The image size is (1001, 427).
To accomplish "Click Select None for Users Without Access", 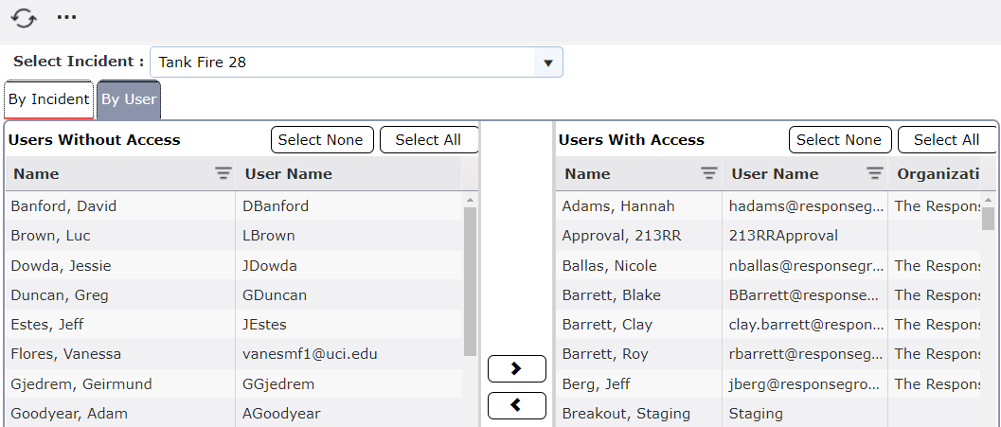I will [322, 140].
